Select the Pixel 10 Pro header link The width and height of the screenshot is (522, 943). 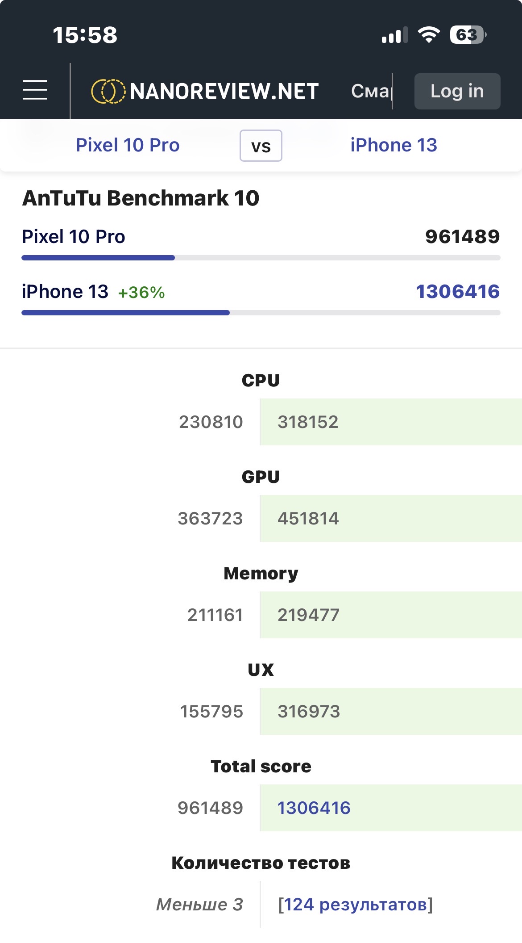pos(128,145)
